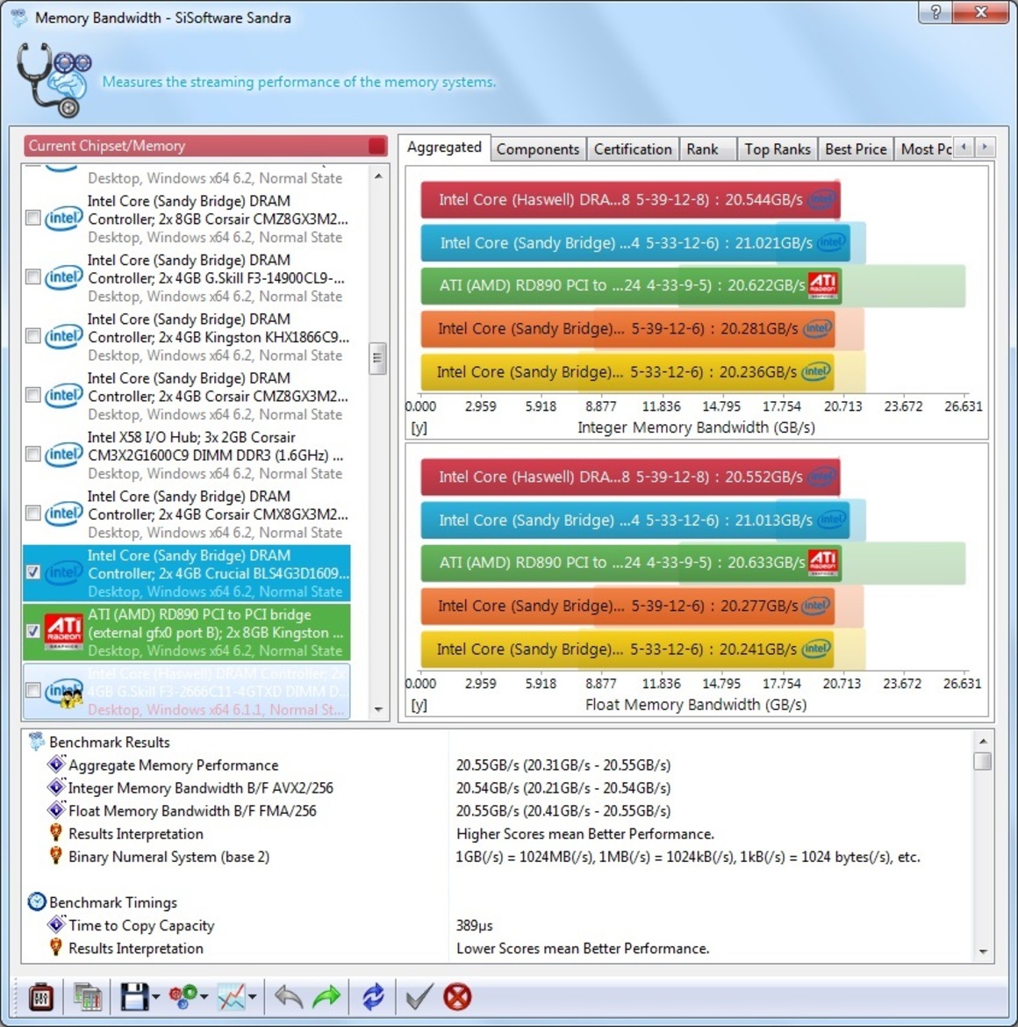Click the green ATI RD890 bar in Float chart
Image resolution: width=1018 pixels, height=1027 pixels.
click(x=631, y=563)
